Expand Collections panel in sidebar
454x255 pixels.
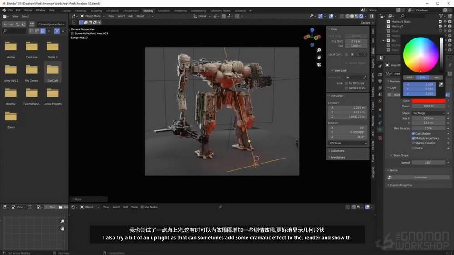click(348, 151)
